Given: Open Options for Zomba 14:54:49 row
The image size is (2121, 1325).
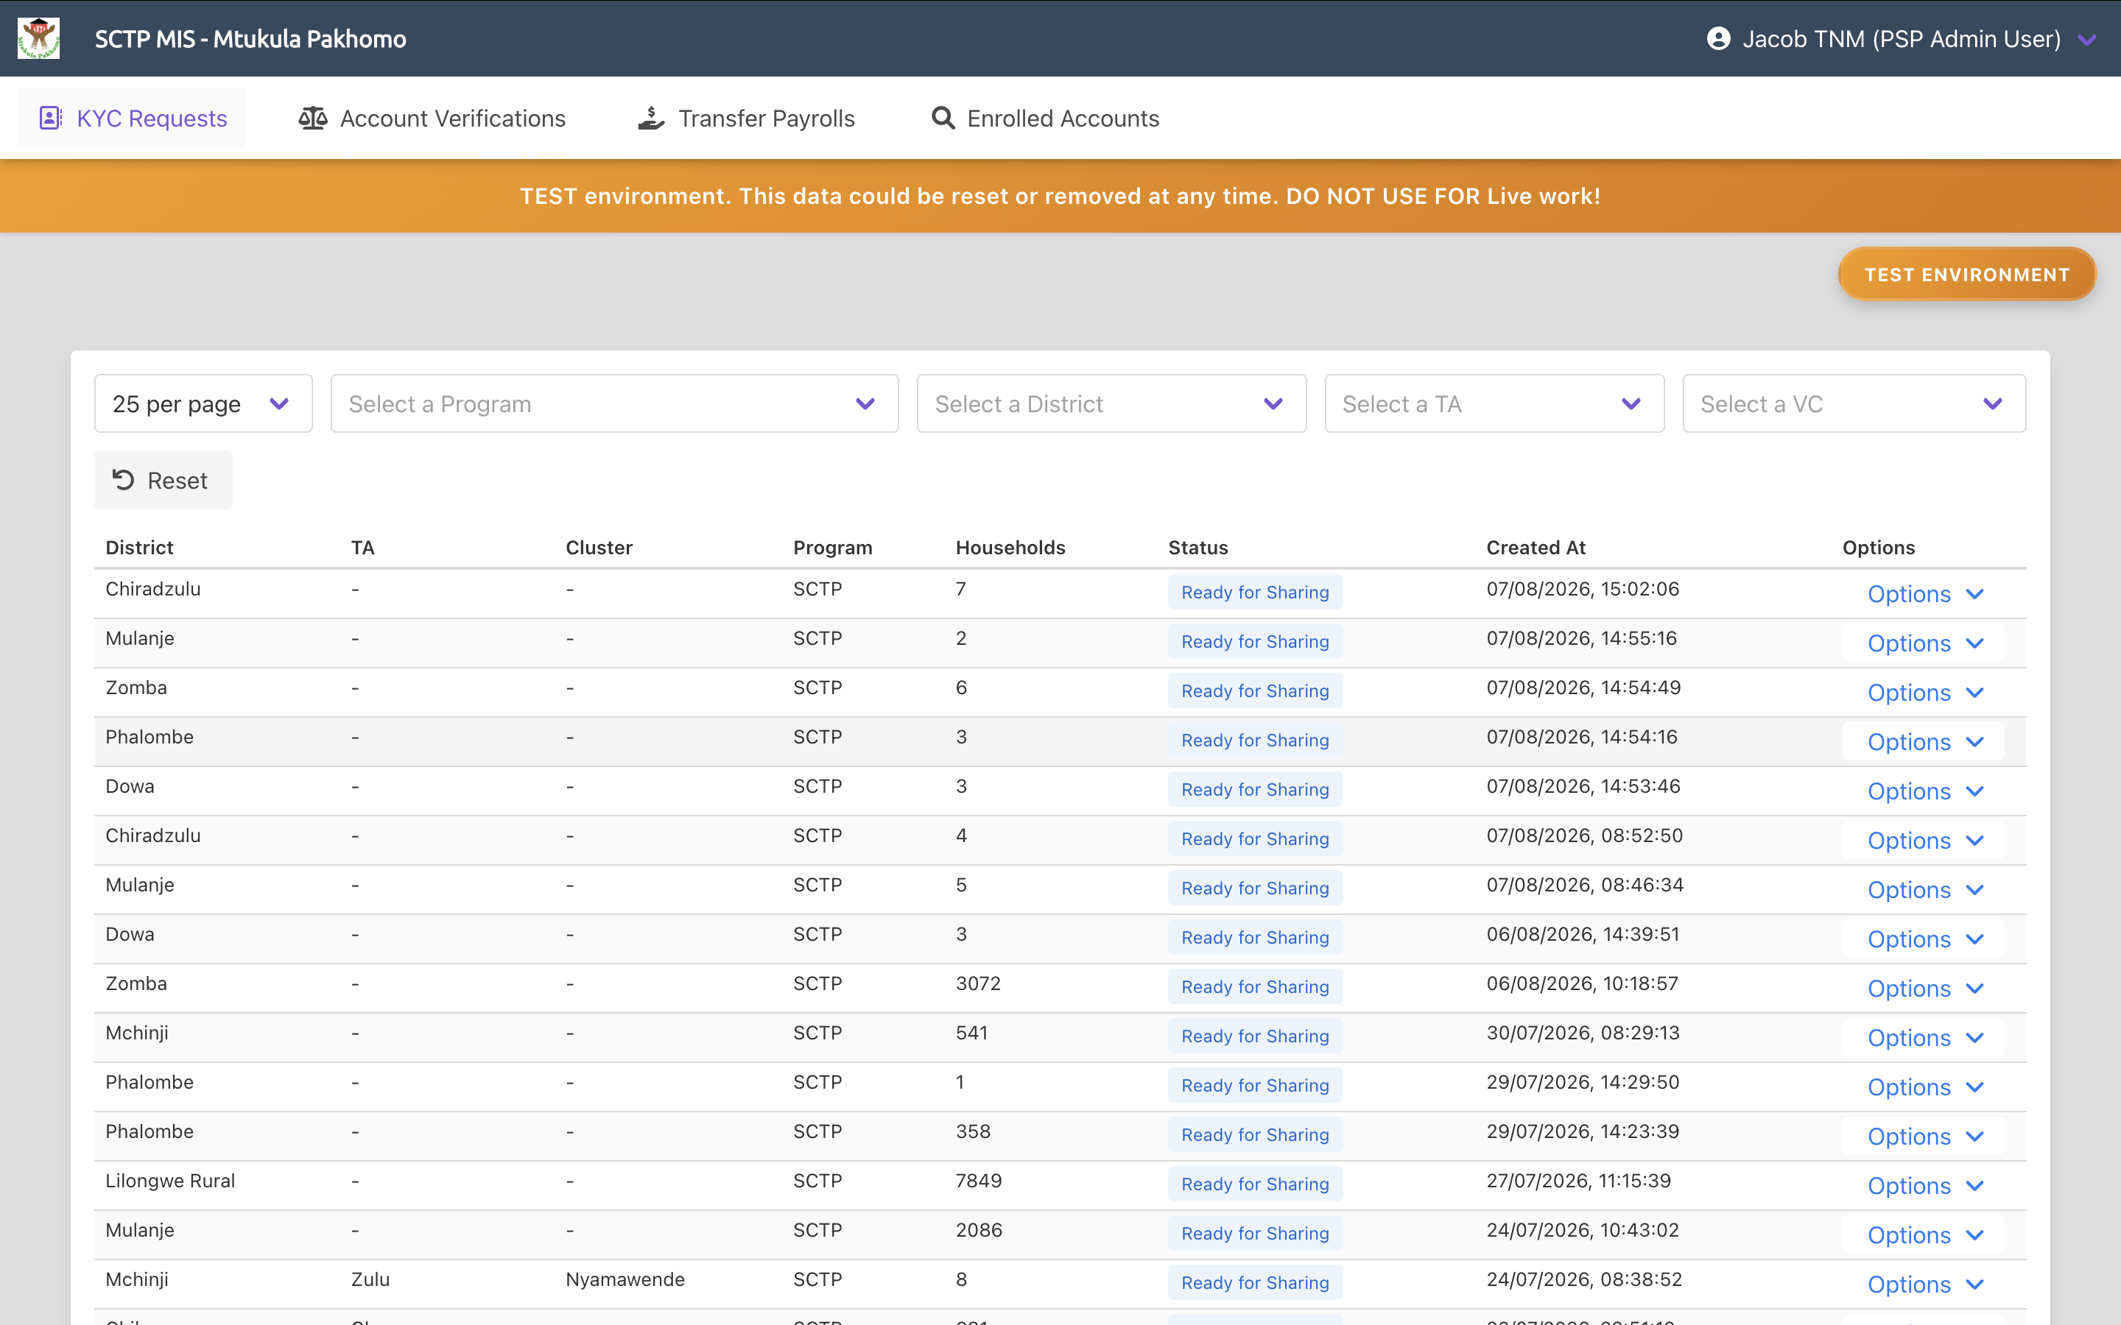Looking at the screenshot, I should pos(1924,692).
